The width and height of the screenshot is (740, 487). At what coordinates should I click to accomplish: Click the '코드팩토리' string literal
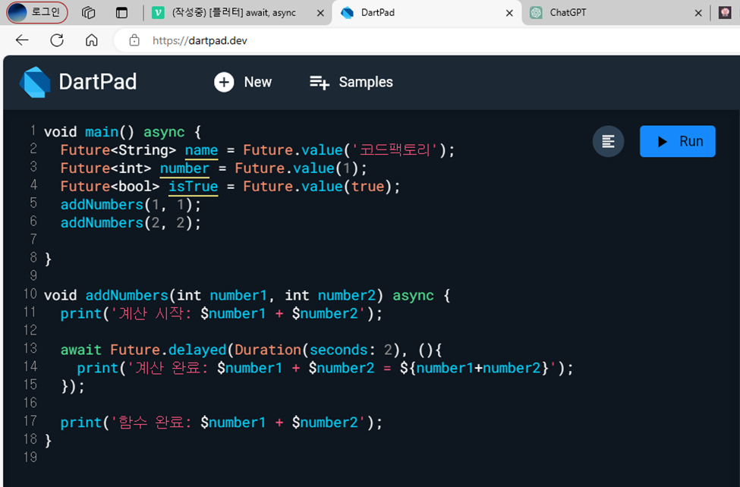[x=395, y=150]
